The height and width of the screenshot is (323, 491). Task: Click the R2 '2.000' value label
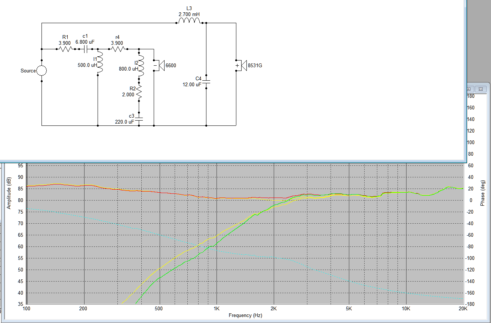point(128,94)
